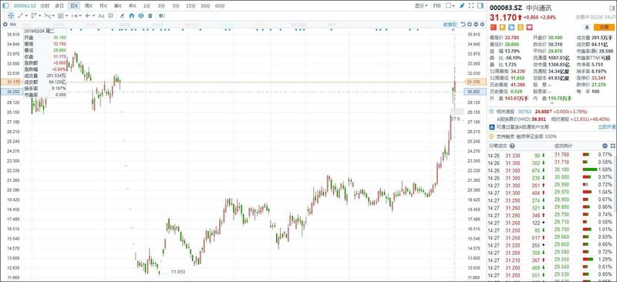Click the alert bell icon

coord(587,27)
